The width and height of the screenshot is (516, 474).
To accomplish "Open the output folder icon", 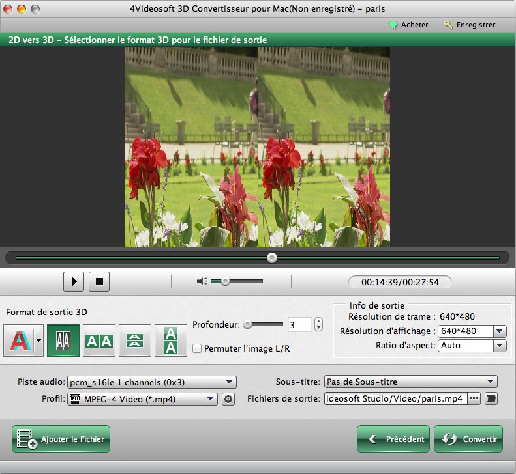I will pyautogui.click(x=491, y=398).
